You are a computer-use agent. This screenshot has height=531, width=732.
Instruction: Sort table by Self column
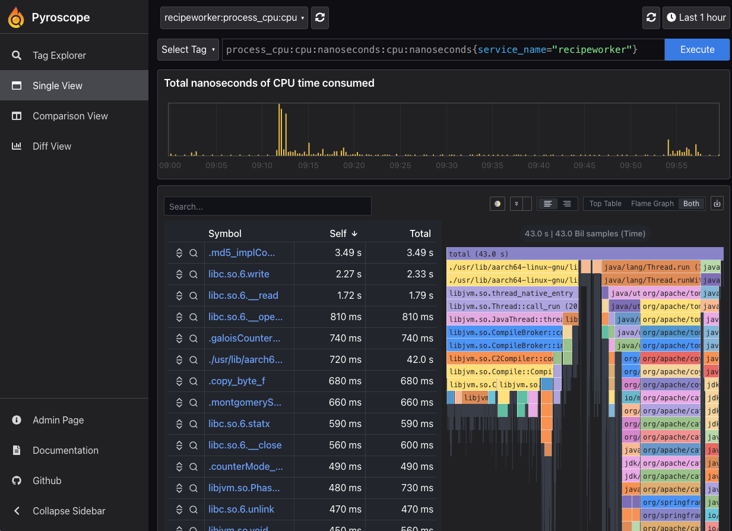(x=344, y=233)
